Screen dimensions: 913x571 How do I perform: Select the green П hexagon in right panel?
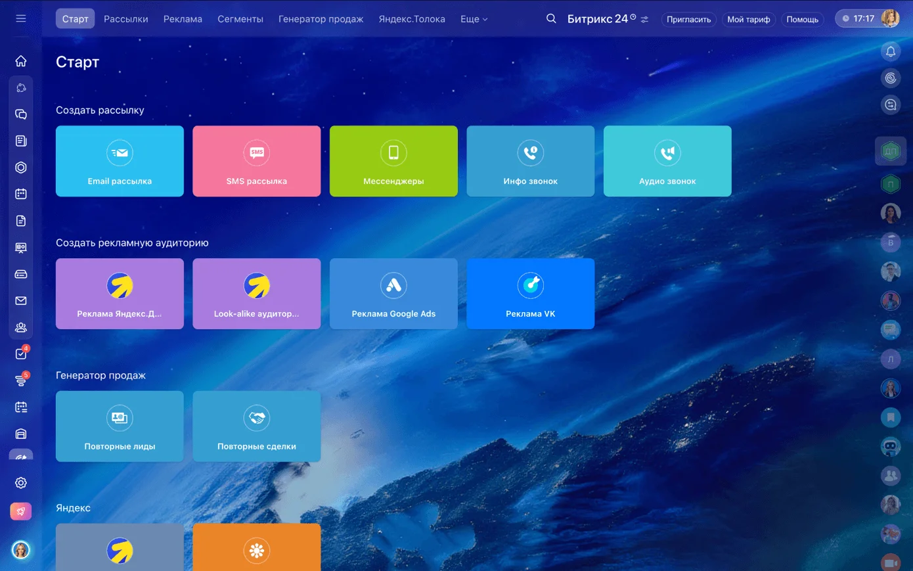891,184
